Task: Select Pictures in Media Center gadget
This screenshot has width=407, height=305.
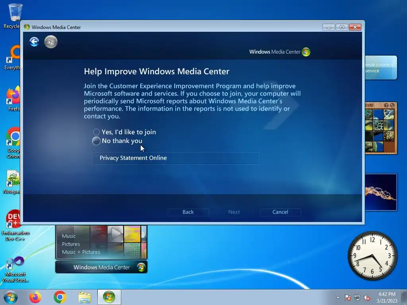Action: 71,244
